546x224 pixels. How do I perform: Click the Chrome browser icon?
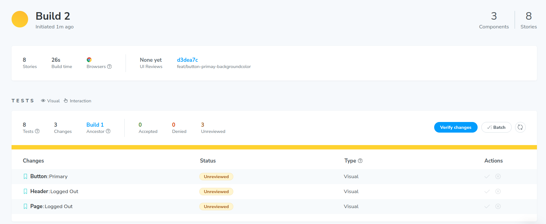[89, 60]
